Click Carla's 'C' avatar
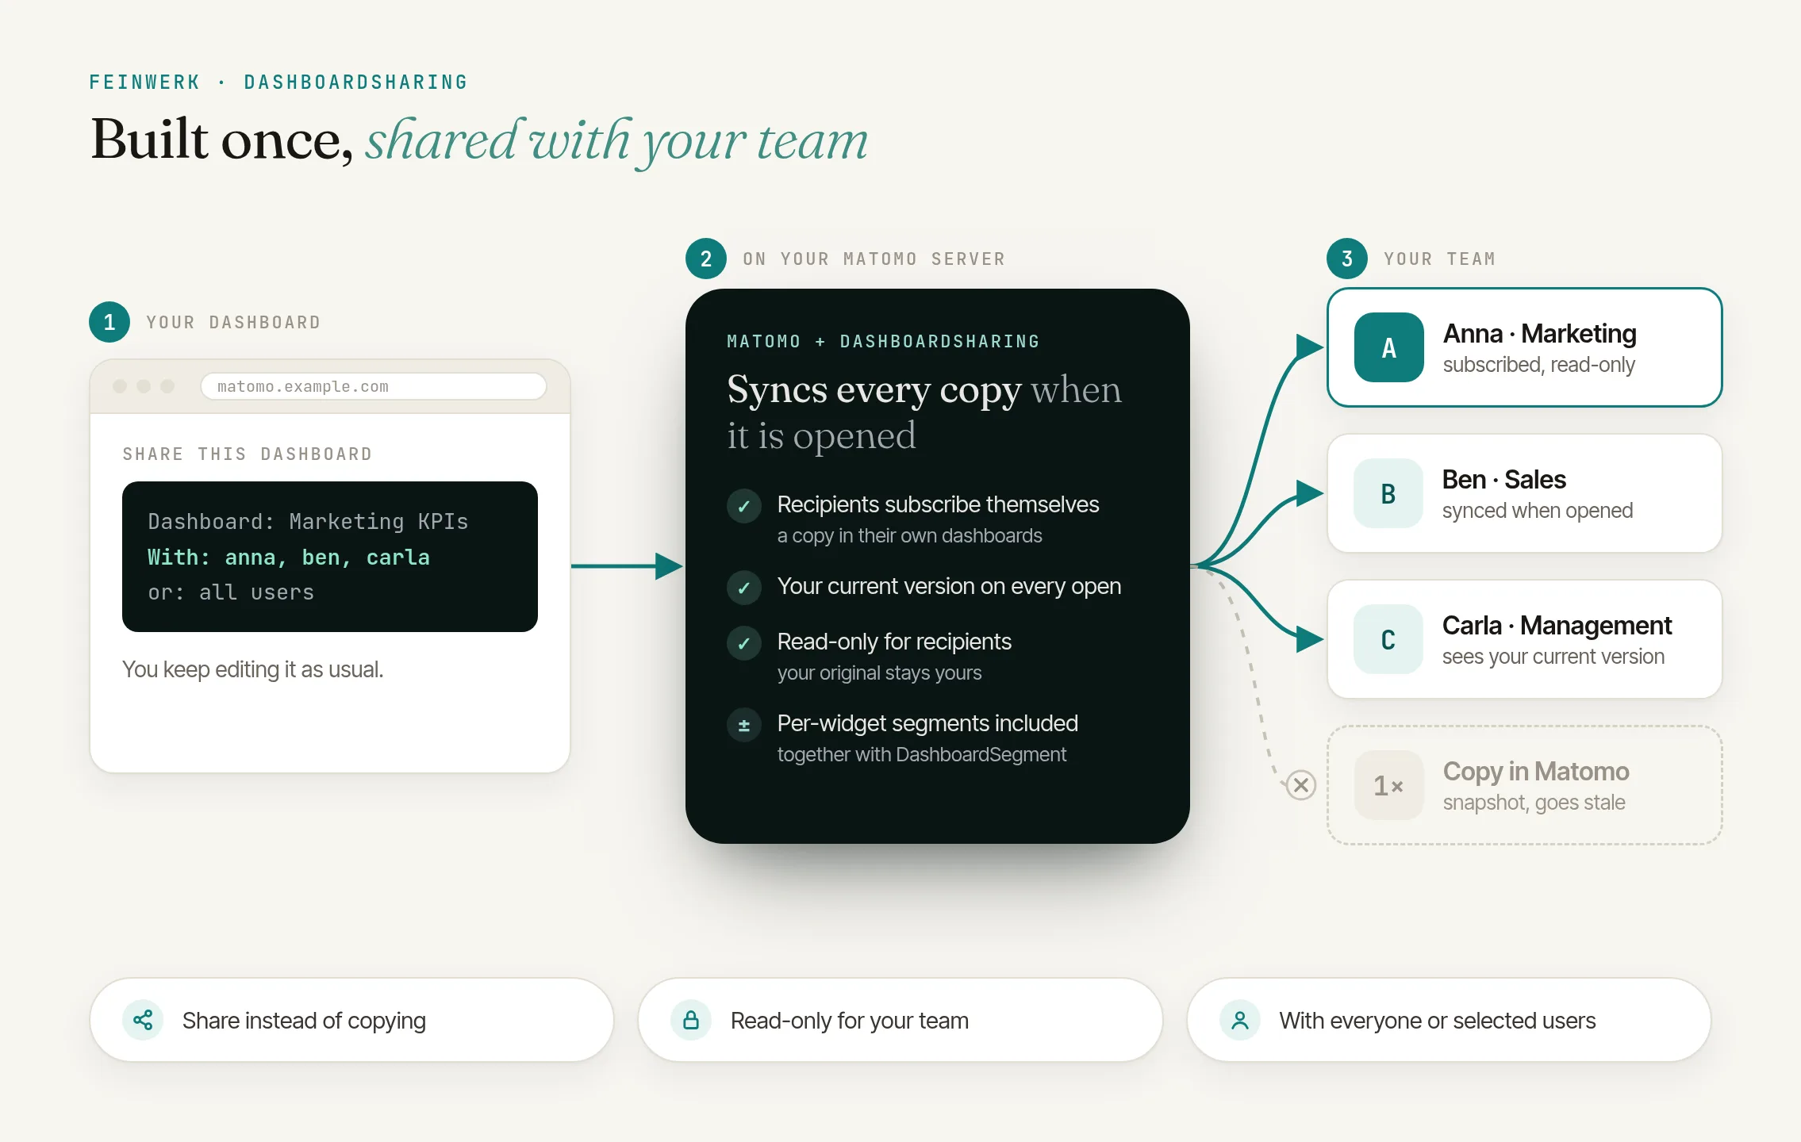 (1388, 639)
